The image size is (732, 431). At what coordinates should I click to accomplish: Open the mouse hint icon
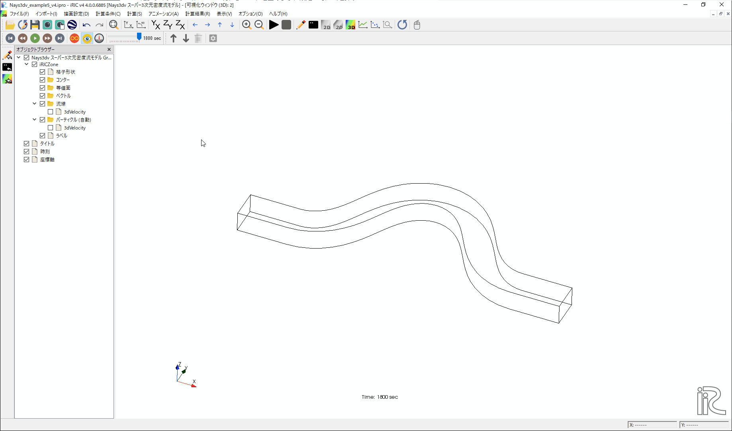417,25
